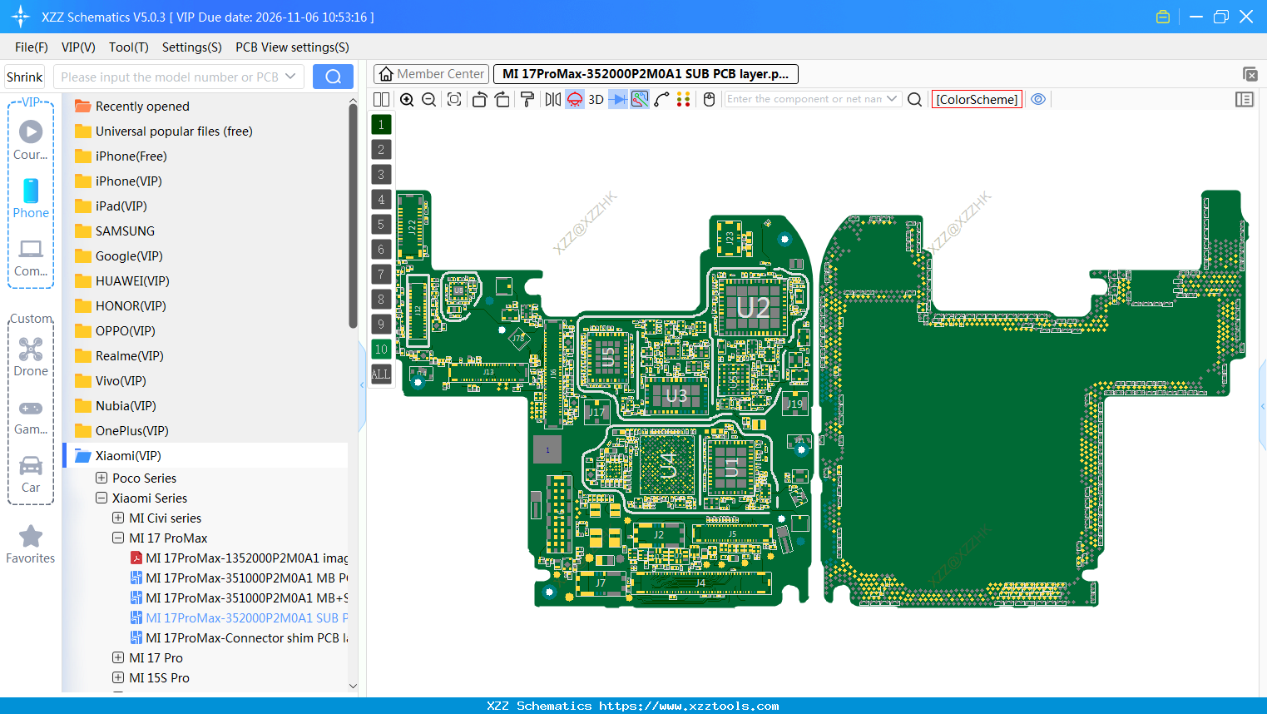Click the mirror flip board icon

tap(552, 99)
